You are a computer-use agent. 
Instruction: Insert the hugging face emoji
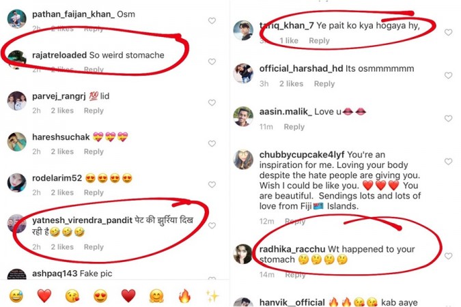point(156,296)
